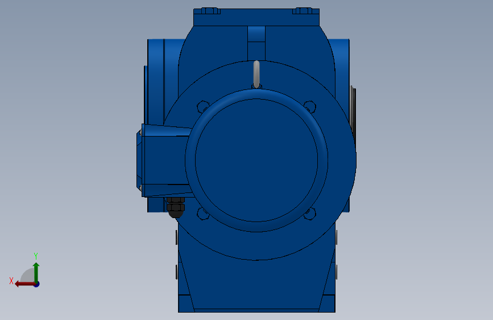Select the black cable gland under terminal box
The height and width of the screenshot is (320, 493).
point(176,207)
